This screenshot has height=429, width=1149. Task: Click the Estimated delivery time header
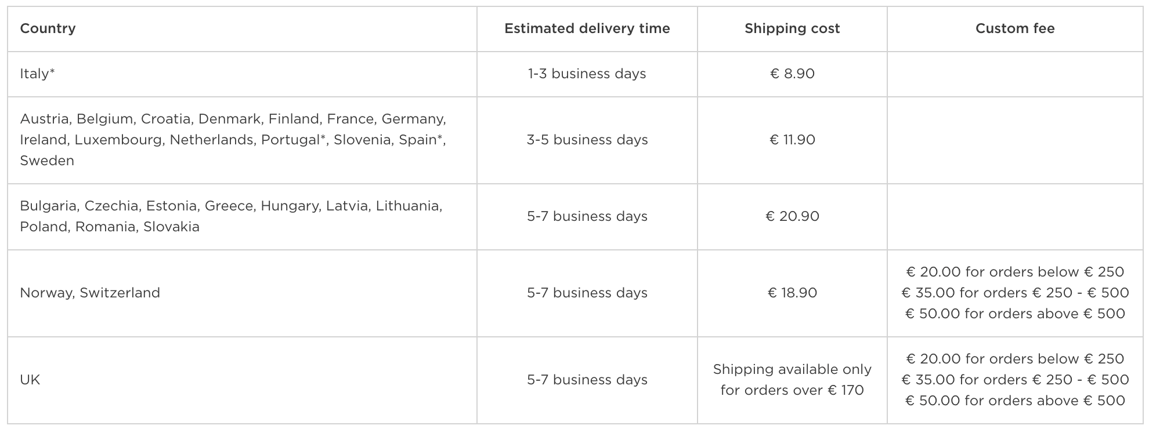(x=587, y=28)
